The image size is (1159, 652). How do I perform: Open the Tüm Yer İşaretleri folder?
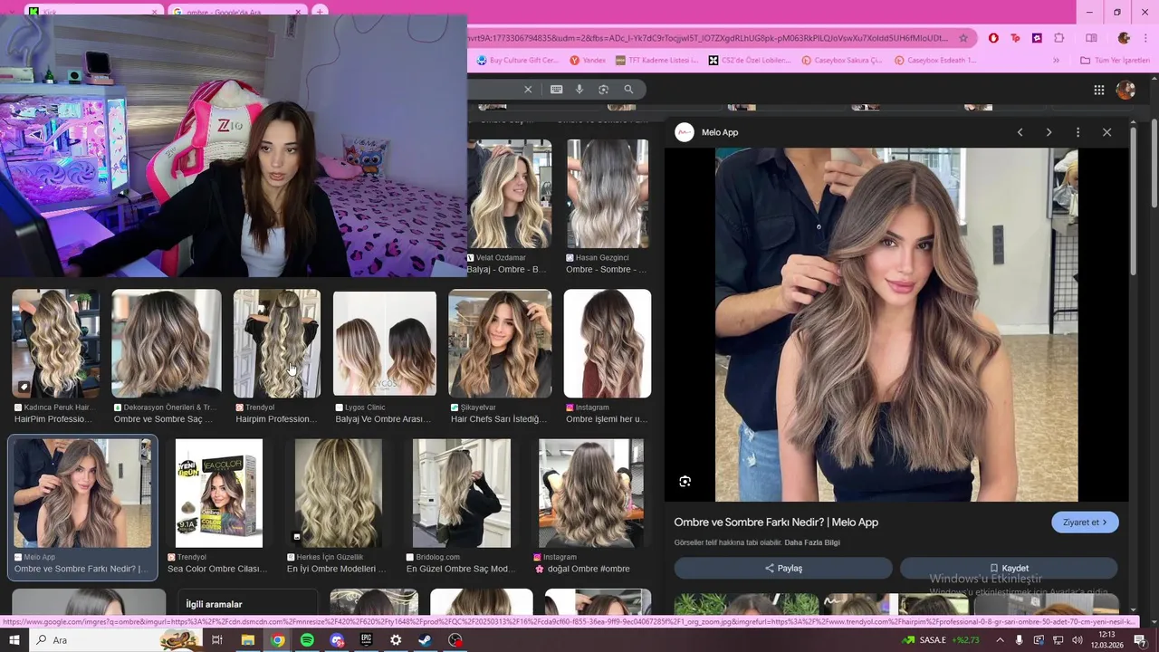coord(1115,61)
